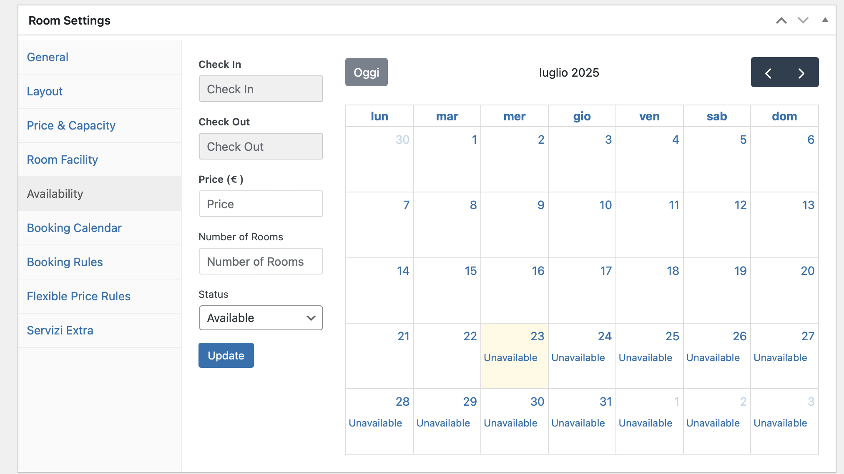Click the Oggi today button
This screenshot has width=844, height=474.
[x=367, y=72]
